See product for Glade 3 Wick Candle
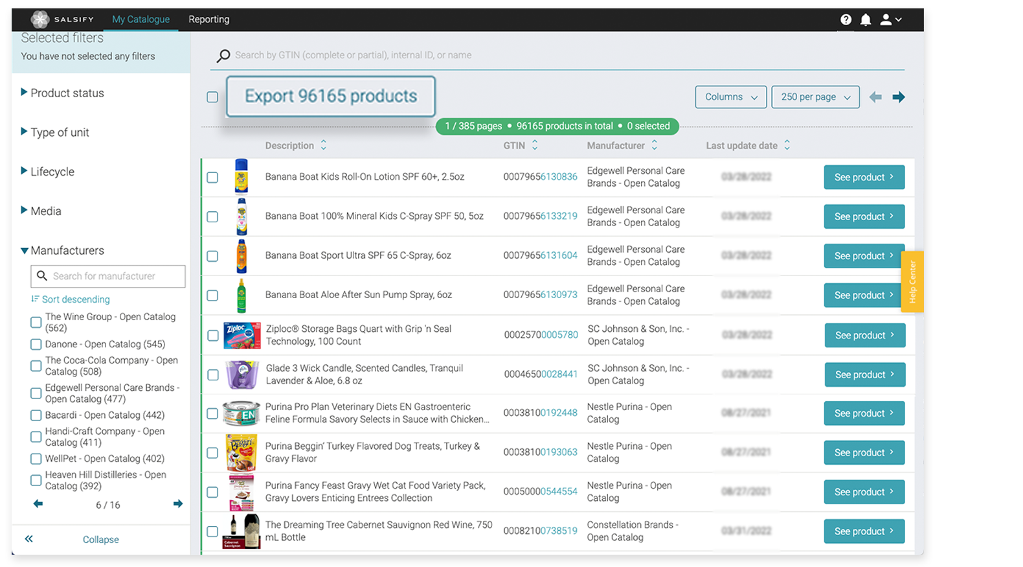 [864, 375]
